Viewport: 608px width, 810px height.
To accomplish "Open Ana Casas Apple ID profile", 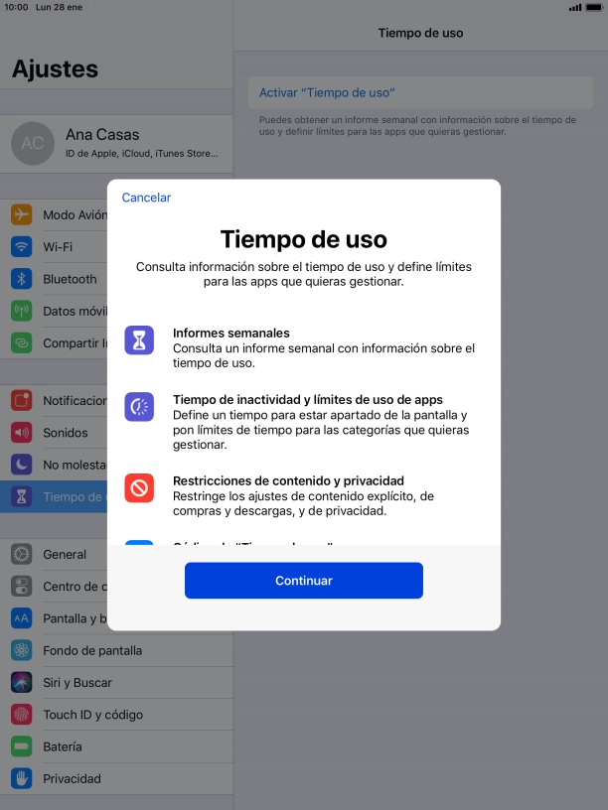I will [x=116, y=144].
